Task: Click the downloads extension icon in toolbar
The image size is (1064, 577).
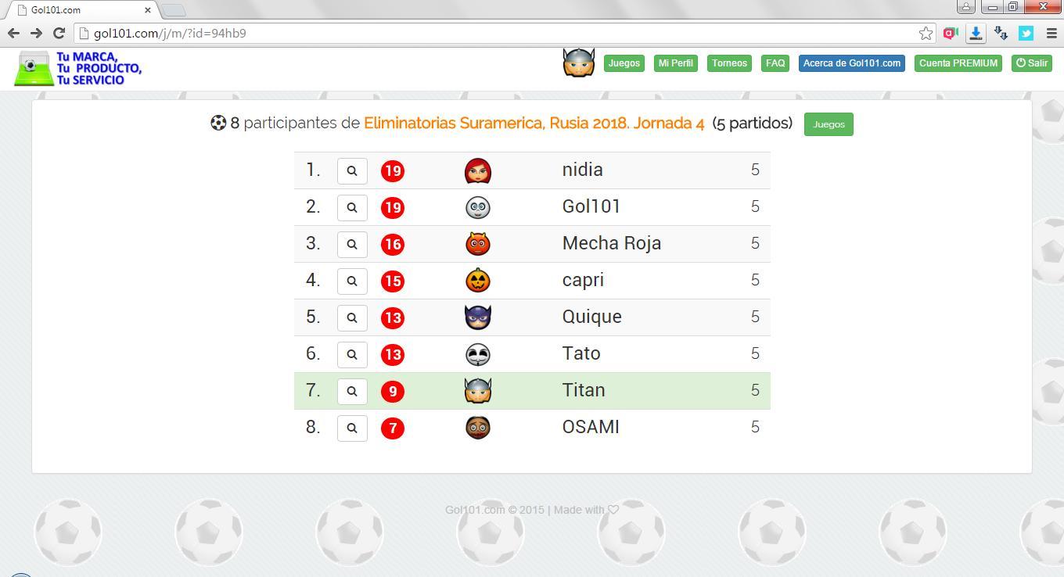Action: coord(976,33)
